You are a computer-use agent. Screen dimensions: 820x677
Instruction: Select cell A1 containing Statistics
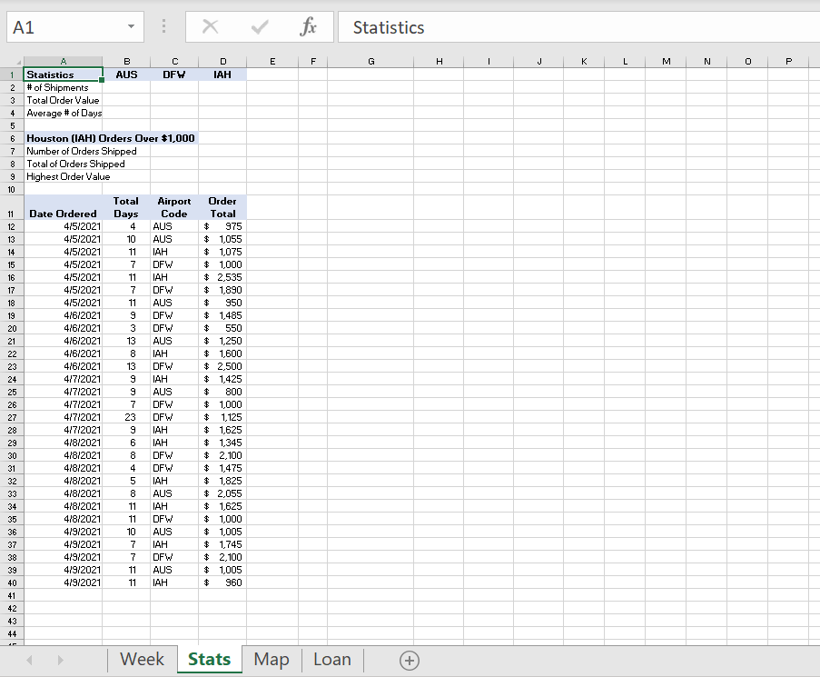(x=63, y=75)
